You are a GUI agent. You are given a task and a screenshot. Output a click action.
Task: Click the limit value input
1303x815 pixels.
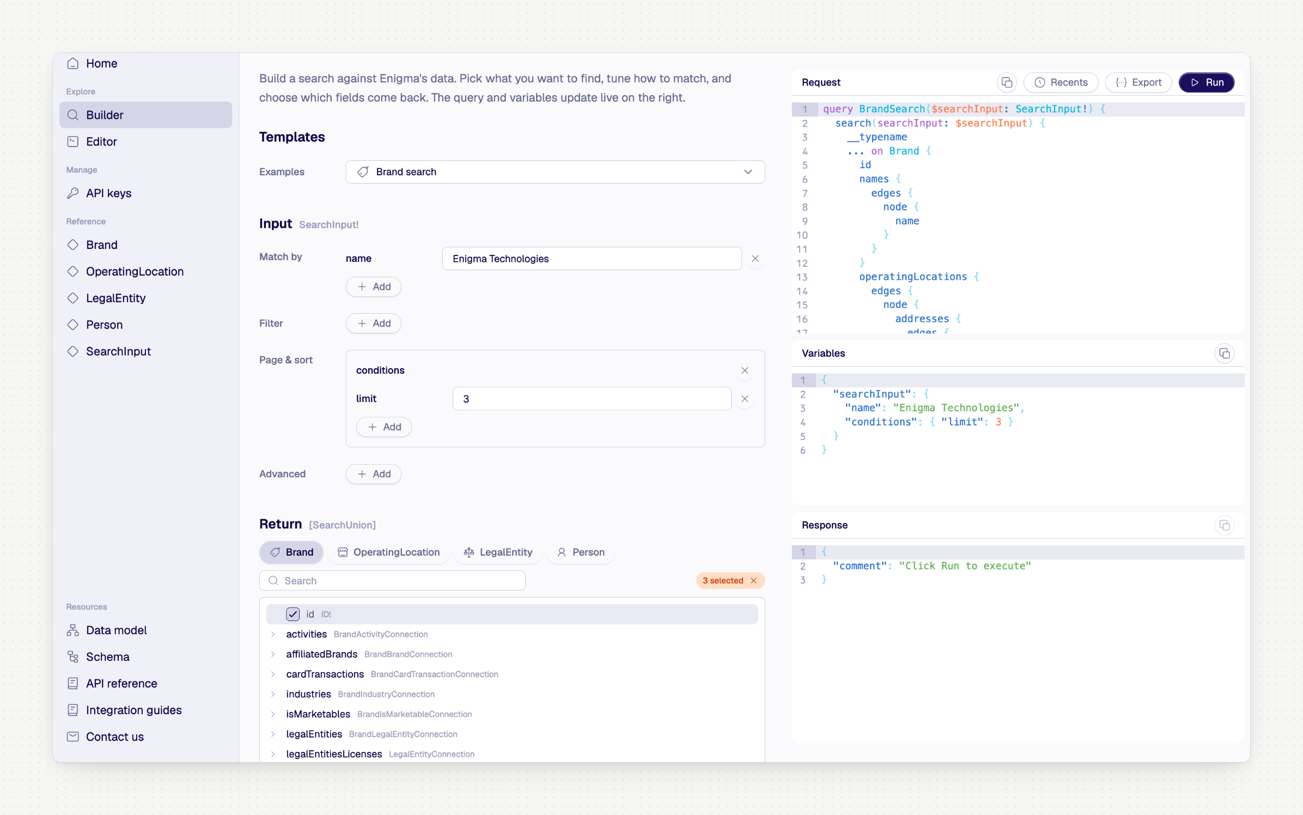(592, 399)
